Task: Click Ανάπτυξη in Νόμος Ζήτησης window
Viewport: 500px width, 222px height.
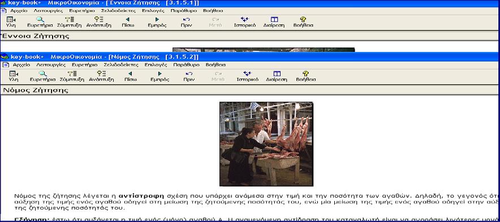Action: coord(101,76)
